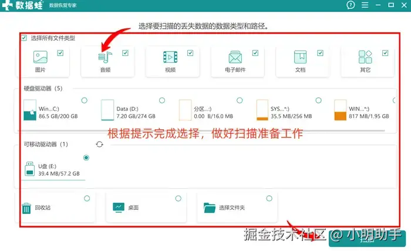Start scanning with the 扫描 button
The width and height of the screenshot is (411, 251).
[367, 239]
